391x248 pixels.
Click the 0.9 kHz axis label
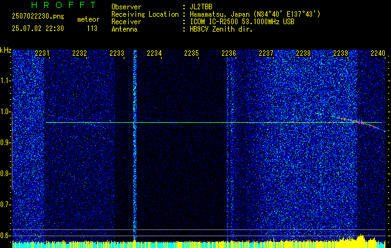[5, 143]
